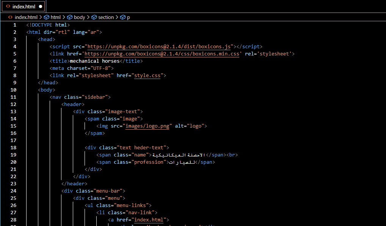Viewport: 386px width, 226px height.
Task: Follow the boxicons.js URL in the script tag
Action: coord(159,47)
